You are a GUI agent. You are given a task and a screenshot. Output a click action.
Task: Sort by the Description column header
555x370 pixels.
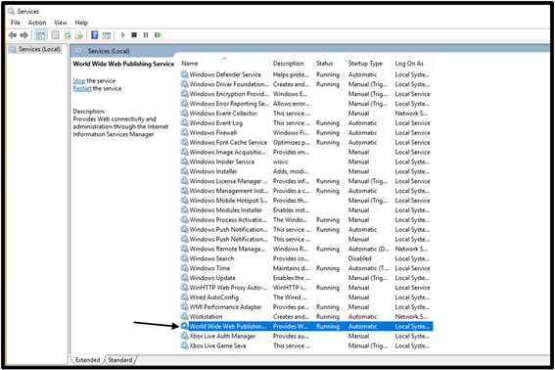click(x=292, y=64)
